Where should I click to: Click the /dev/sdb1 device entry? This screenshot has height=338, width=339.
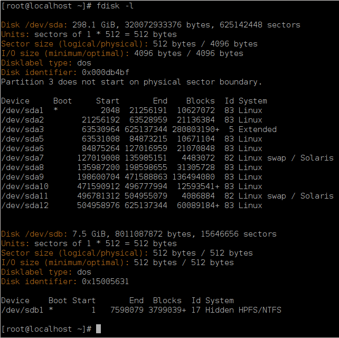point(22,310)
